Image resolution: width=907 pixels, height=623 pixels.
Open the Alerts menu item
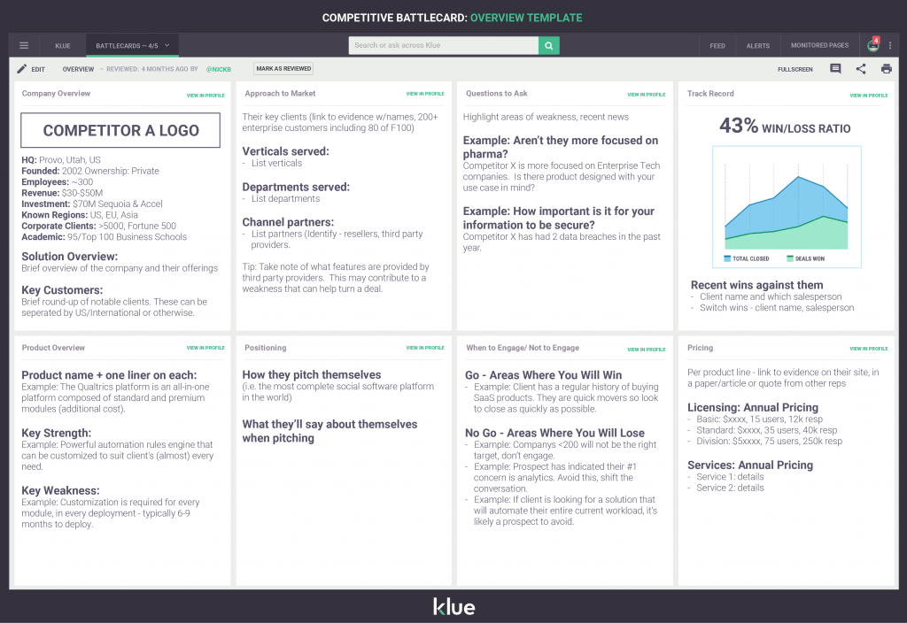(x=758, y=46)
